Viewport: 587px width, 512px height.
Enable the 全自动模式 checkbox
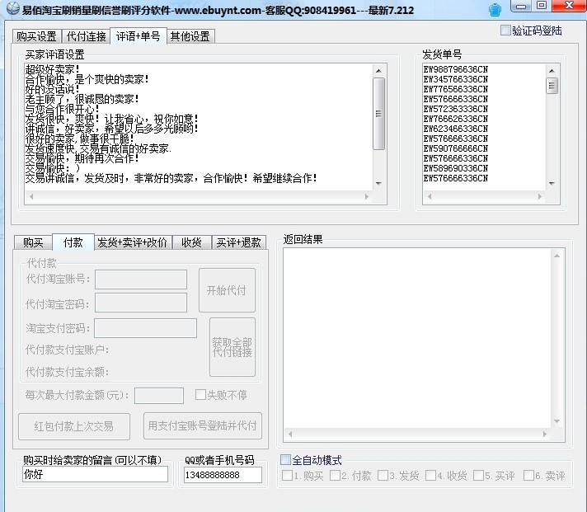pyautogui.click(x=285, y=459)
